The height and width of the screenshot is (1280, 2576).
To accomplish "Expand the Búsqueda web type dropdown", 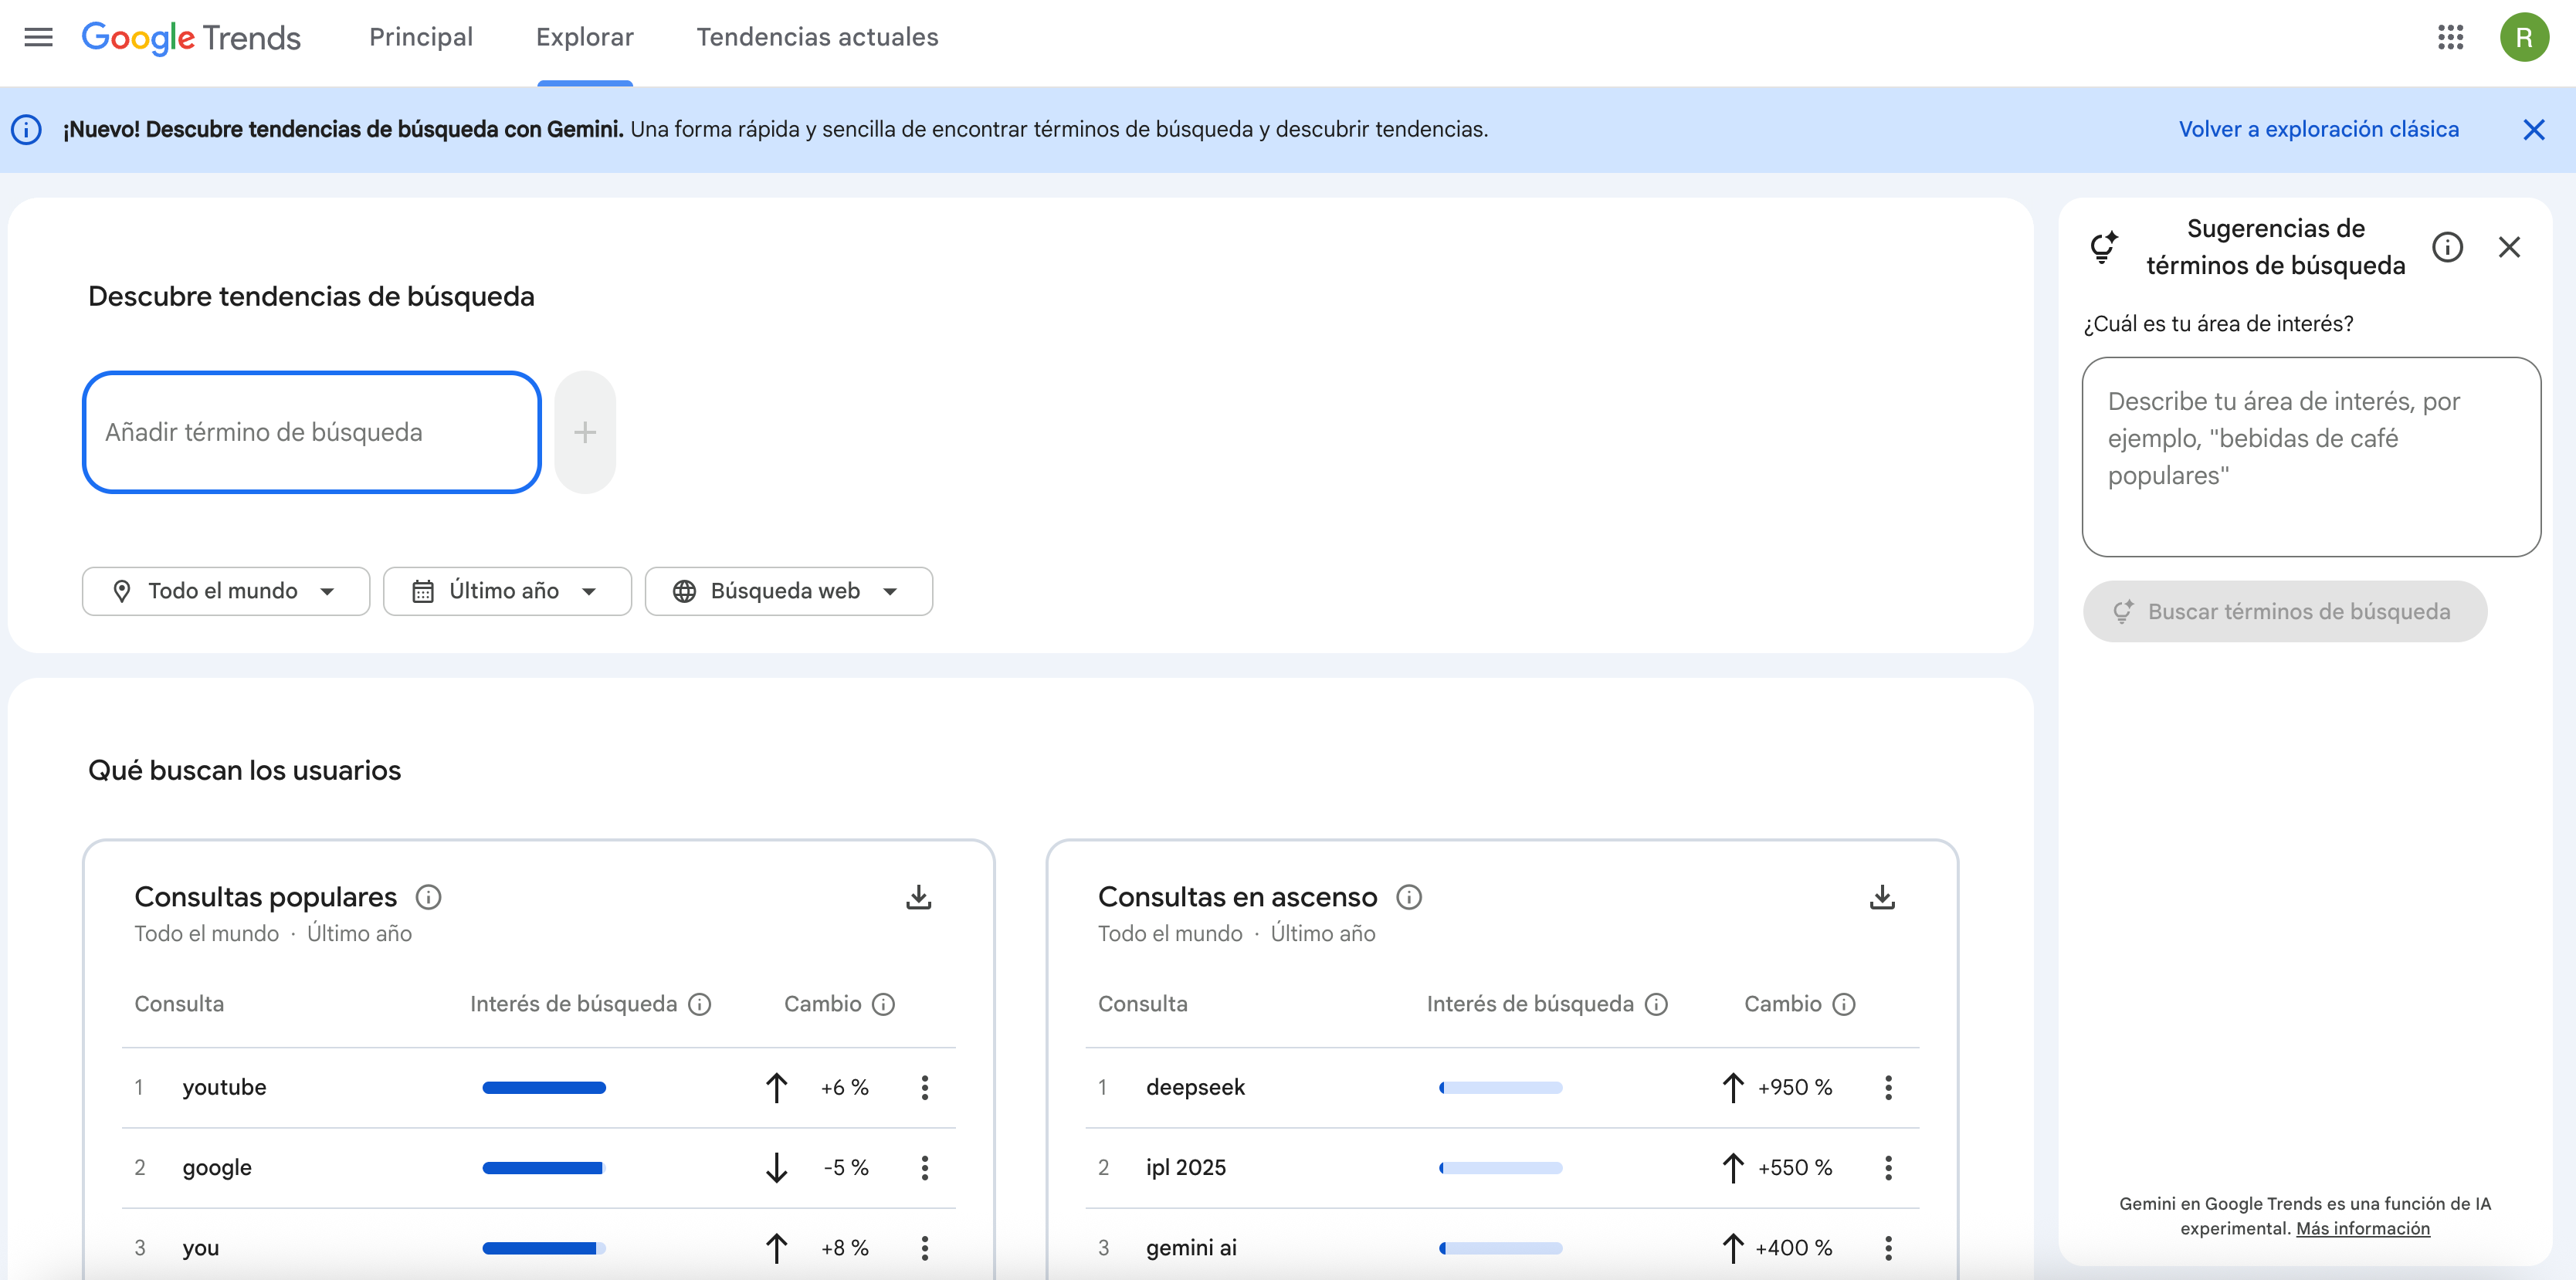I will [x=788, y=591].
